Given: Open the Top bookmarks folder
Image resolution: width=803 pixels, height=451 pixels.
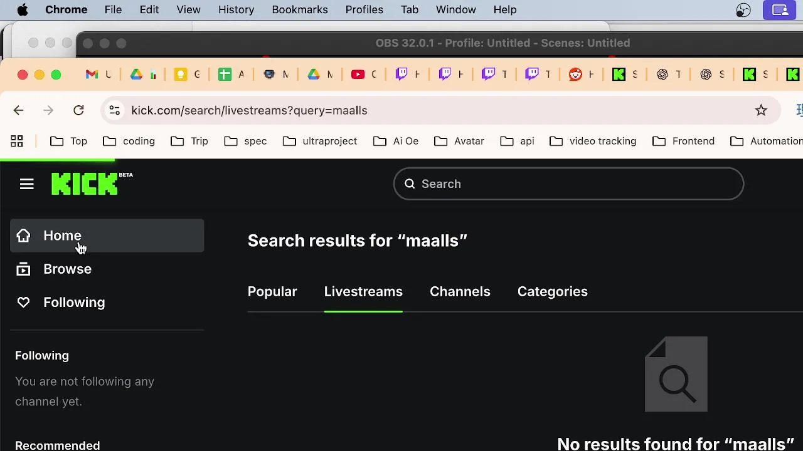Looking at the screenshot, I should pos(69,142).
